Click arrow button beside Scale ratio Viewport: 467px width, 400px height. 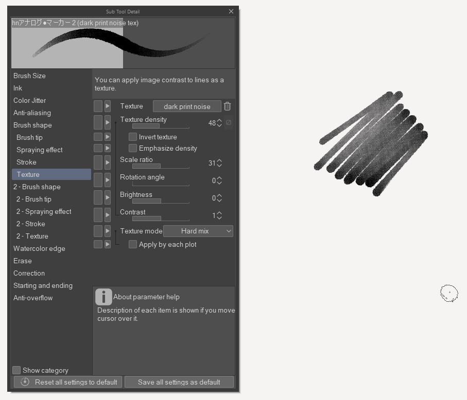coord(108,162)
